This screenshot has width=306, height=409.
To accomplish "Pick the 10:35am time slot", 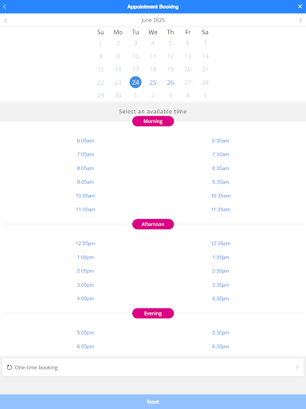I will tap(221, 196).
